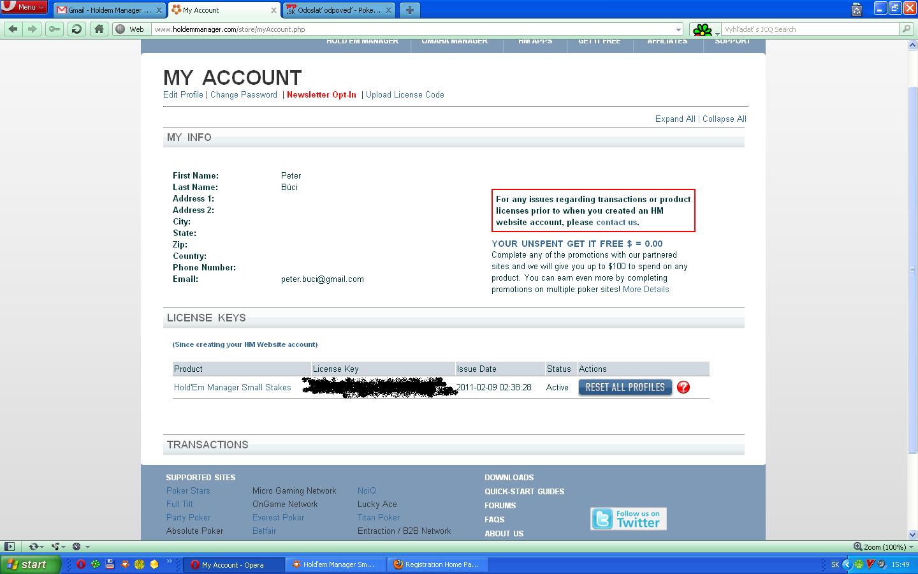Open the GET IT FREE nav item
This screenshot has height=574, width=918.
click(x=599, y=42)
